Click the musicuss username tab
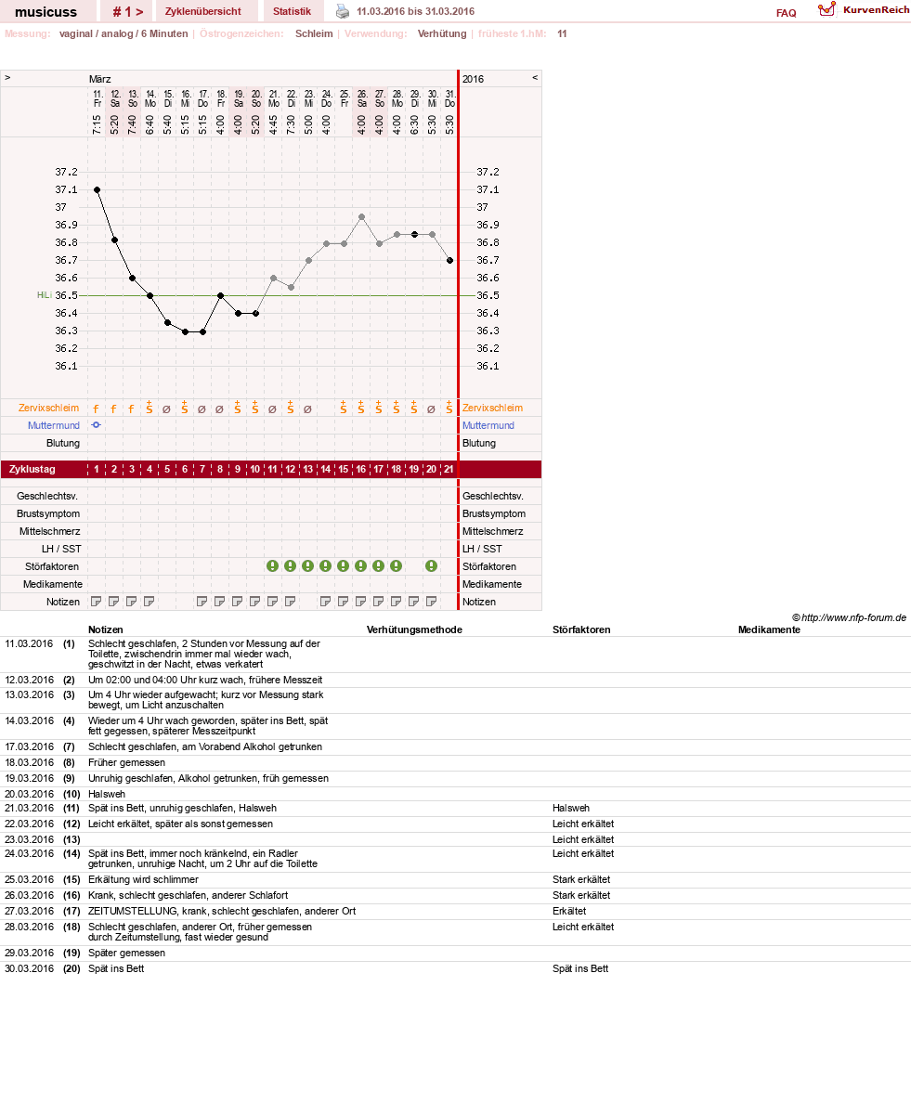Viewport: 911px width, 1116px height. (46, 11)
